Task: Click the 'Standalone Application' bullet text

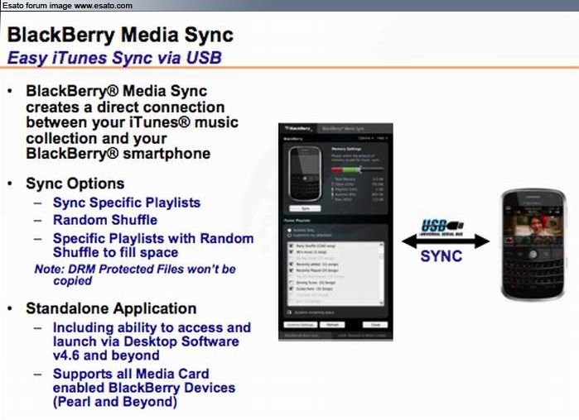Action: tap(111, 308)
